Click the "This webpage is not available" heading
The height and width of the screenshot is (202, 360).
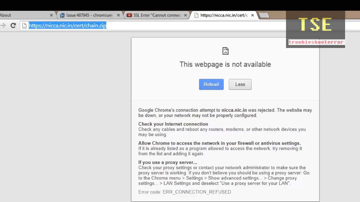225,64
